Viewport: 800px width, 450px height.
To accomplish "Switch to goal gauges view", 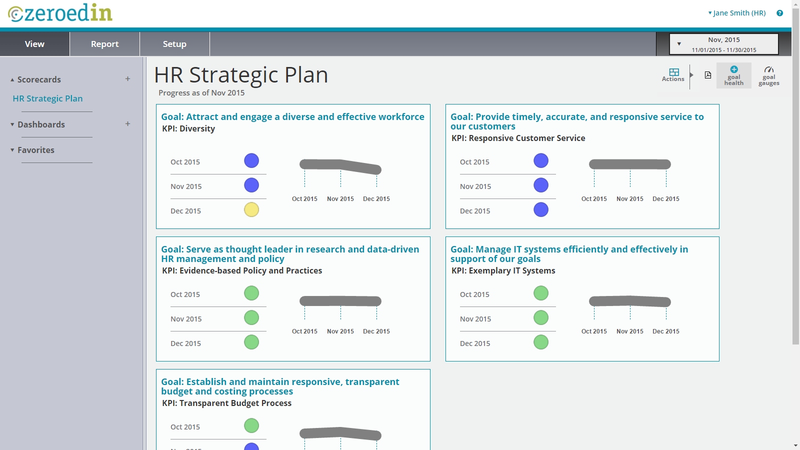I will click(768, 75).
